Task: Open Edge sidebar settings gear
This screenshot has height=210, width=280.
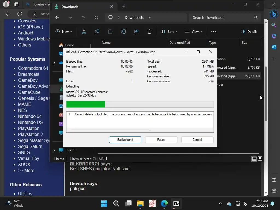Action: [274, 191]
